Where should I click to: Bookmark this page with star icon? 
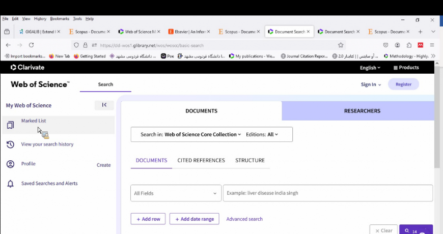click(x=341, y=45)
